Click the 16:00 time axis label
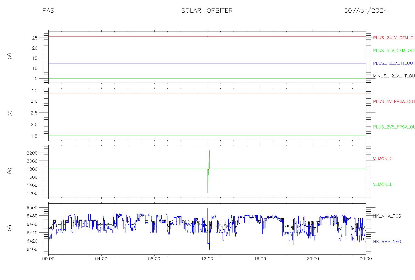The image size is (415, 280). click(260, 259)
